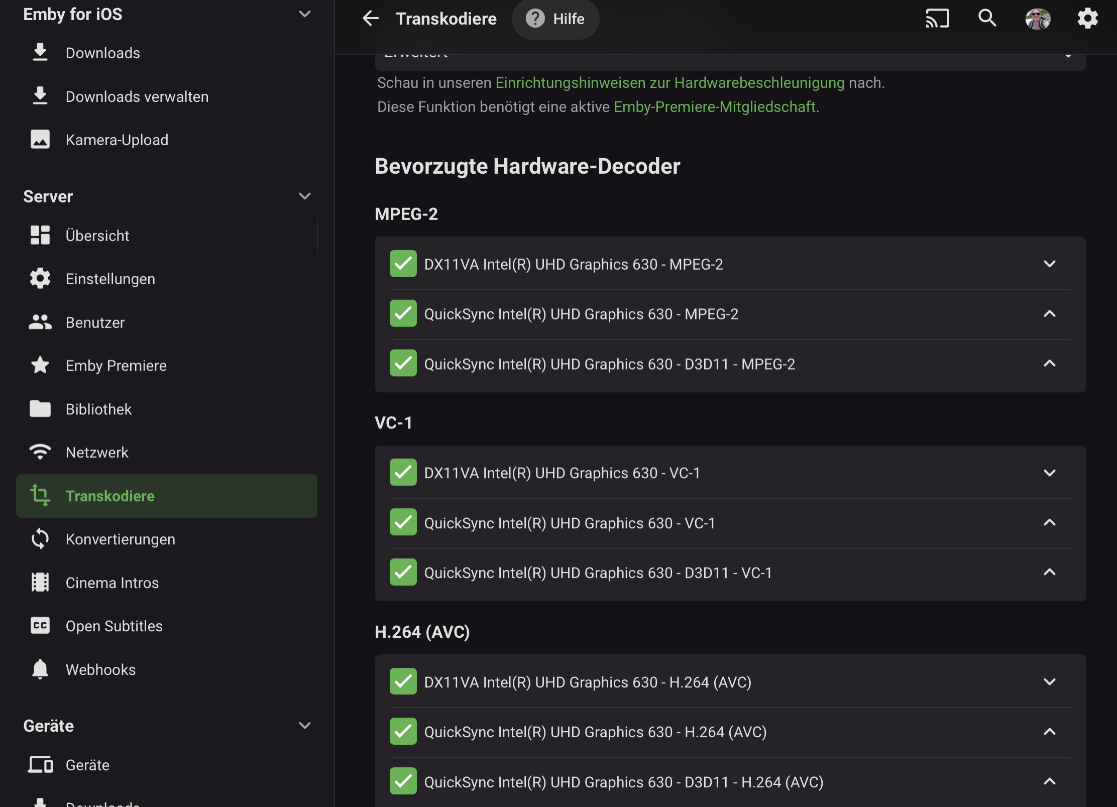Screen dimensions: 1117x807
Task: Click the Einstellungen gear icon
Action: pos(40,279)
